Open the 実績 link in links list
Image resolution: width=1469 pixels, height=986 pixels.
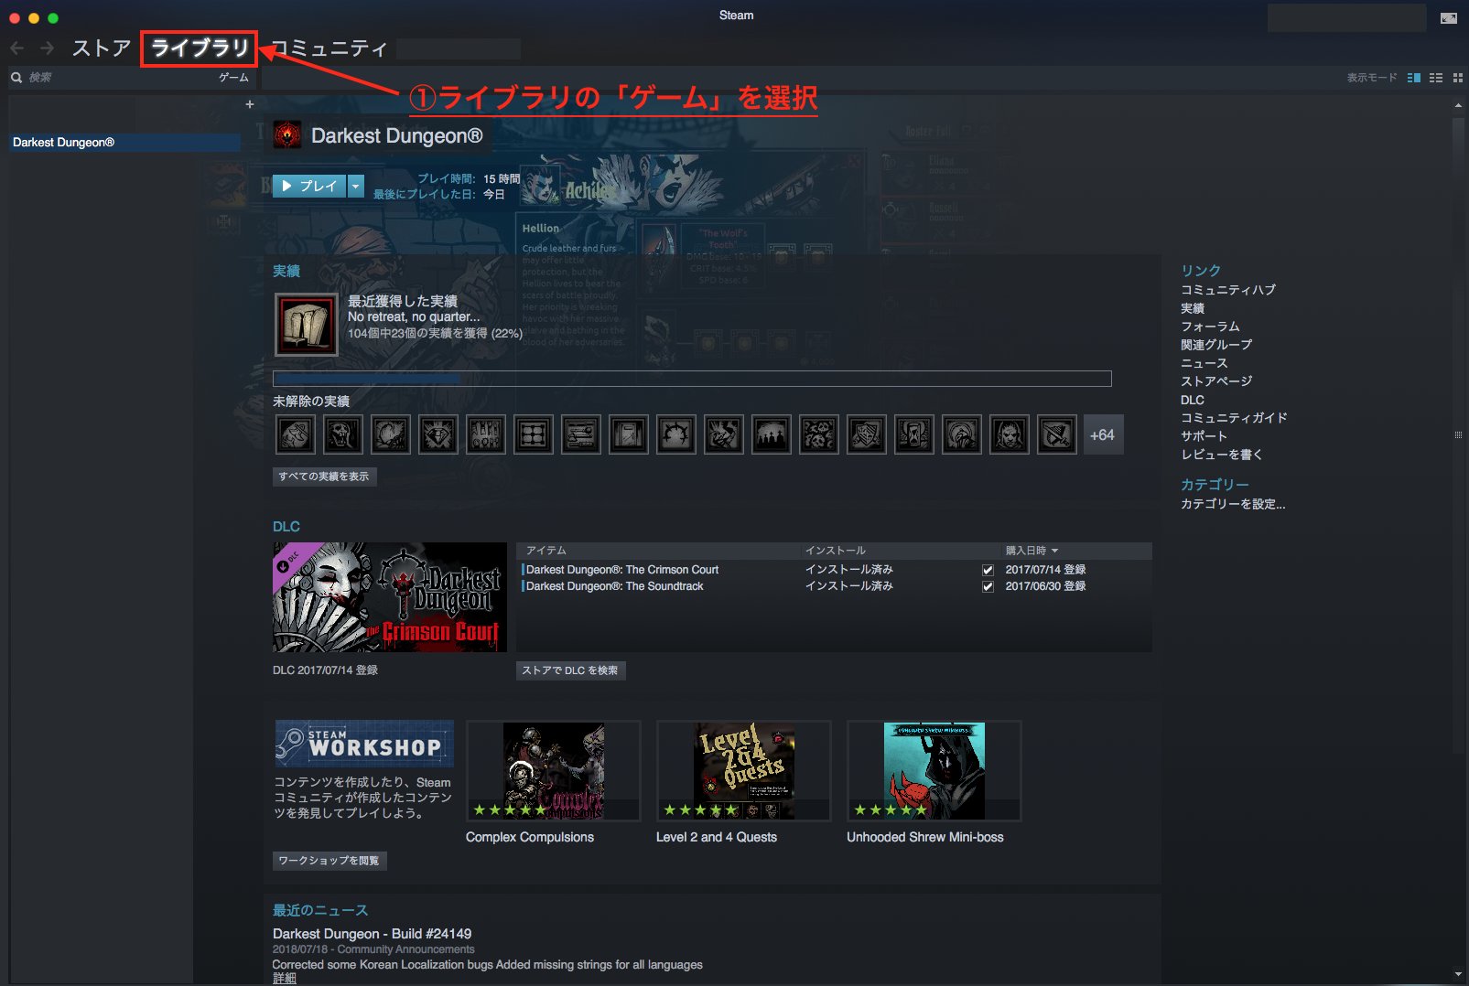(x=1193, y=308)
